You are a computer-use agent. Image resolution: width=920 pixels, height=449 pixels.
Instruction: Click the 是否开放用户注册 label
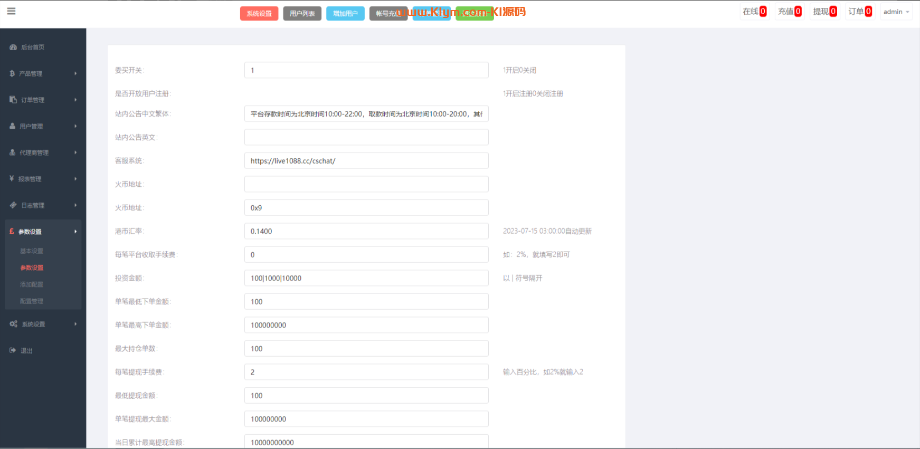(143, 94)
